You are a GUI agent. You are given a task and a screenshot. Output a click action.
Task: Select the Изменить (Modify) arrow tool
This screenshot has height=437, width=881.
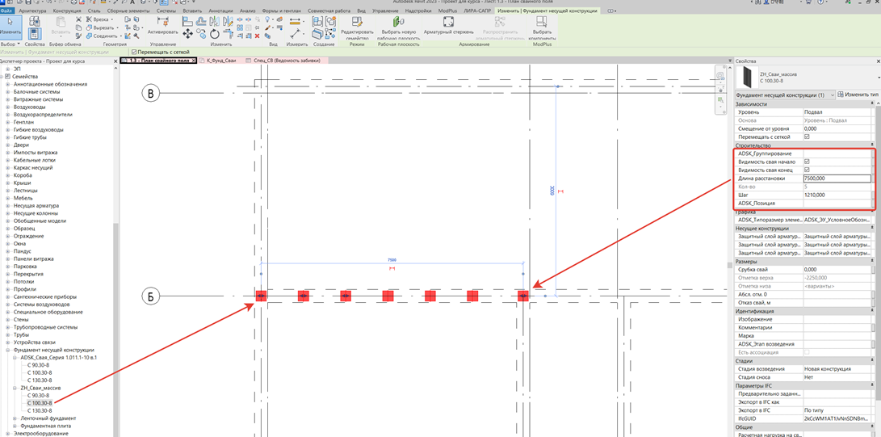pos(10,27)
